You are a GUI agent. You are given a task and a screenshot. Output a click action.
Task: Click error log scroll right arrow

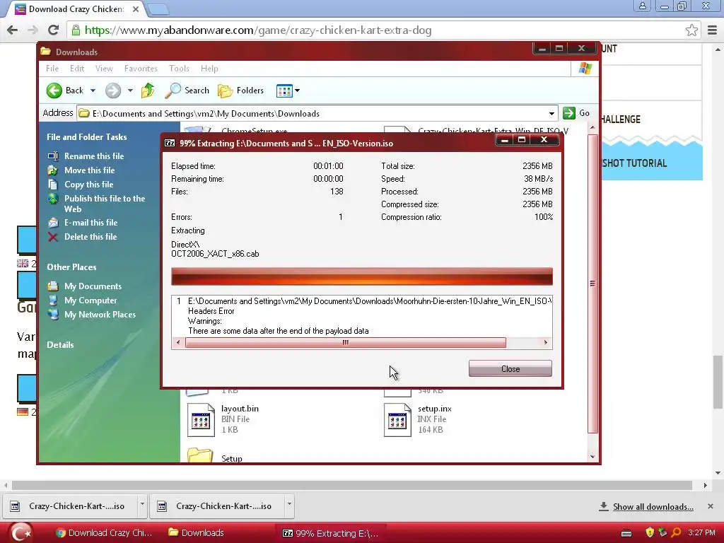click(546, 343)
